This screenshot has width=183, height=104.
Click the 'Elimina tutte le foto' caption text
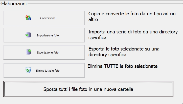coord(48,71)
